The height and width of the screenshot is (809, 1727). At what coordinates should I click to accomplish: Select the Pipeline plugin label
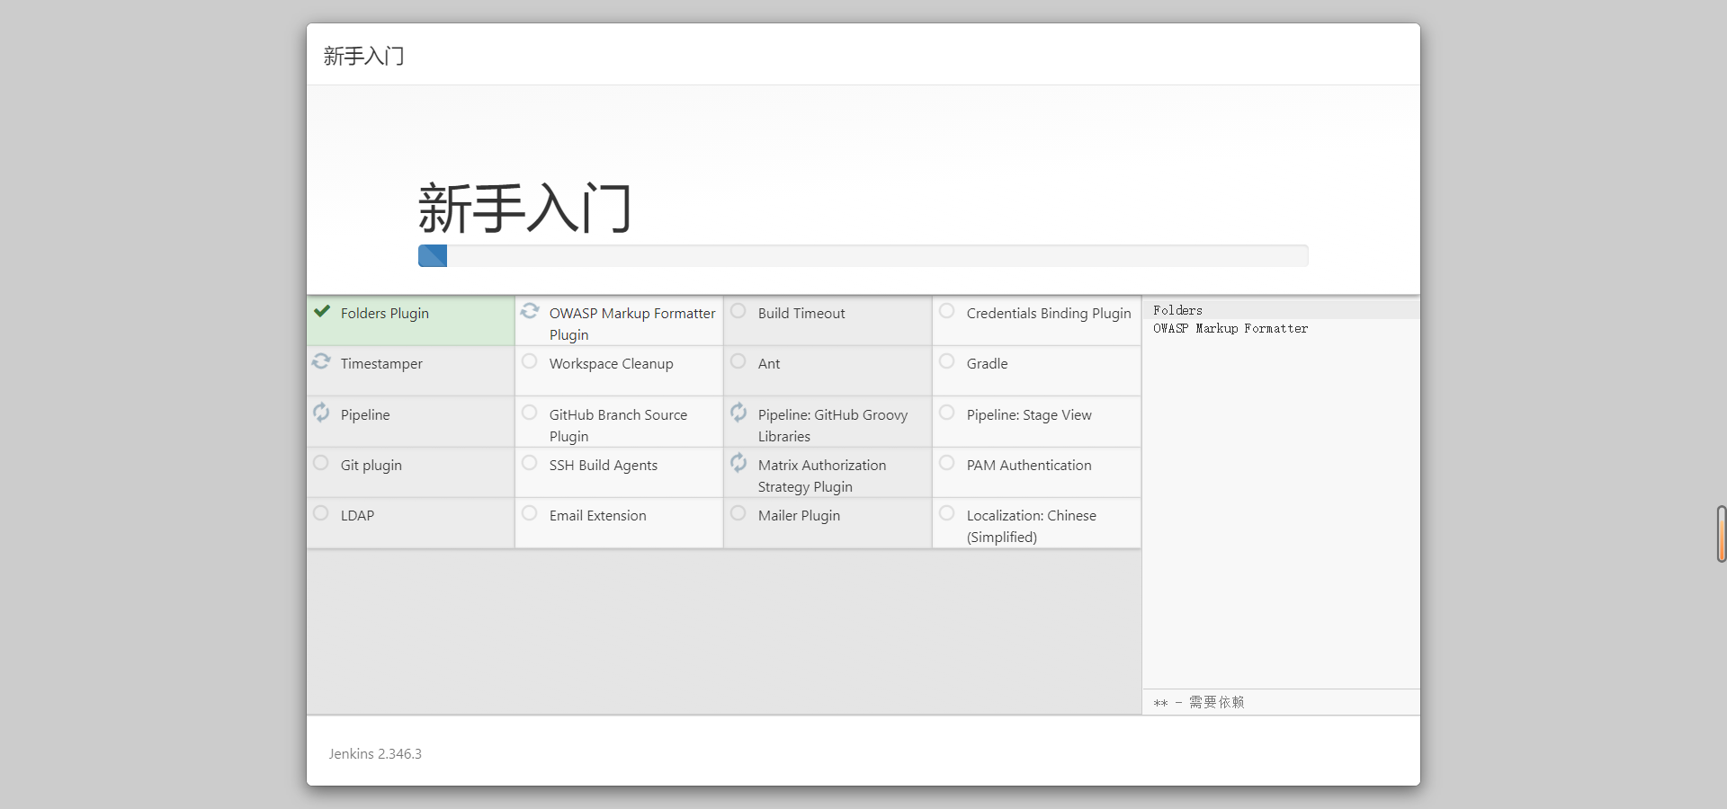[365, 415]
